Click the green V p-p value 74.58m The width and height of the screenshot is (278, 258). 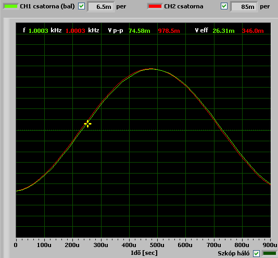[x=140, y=31]
